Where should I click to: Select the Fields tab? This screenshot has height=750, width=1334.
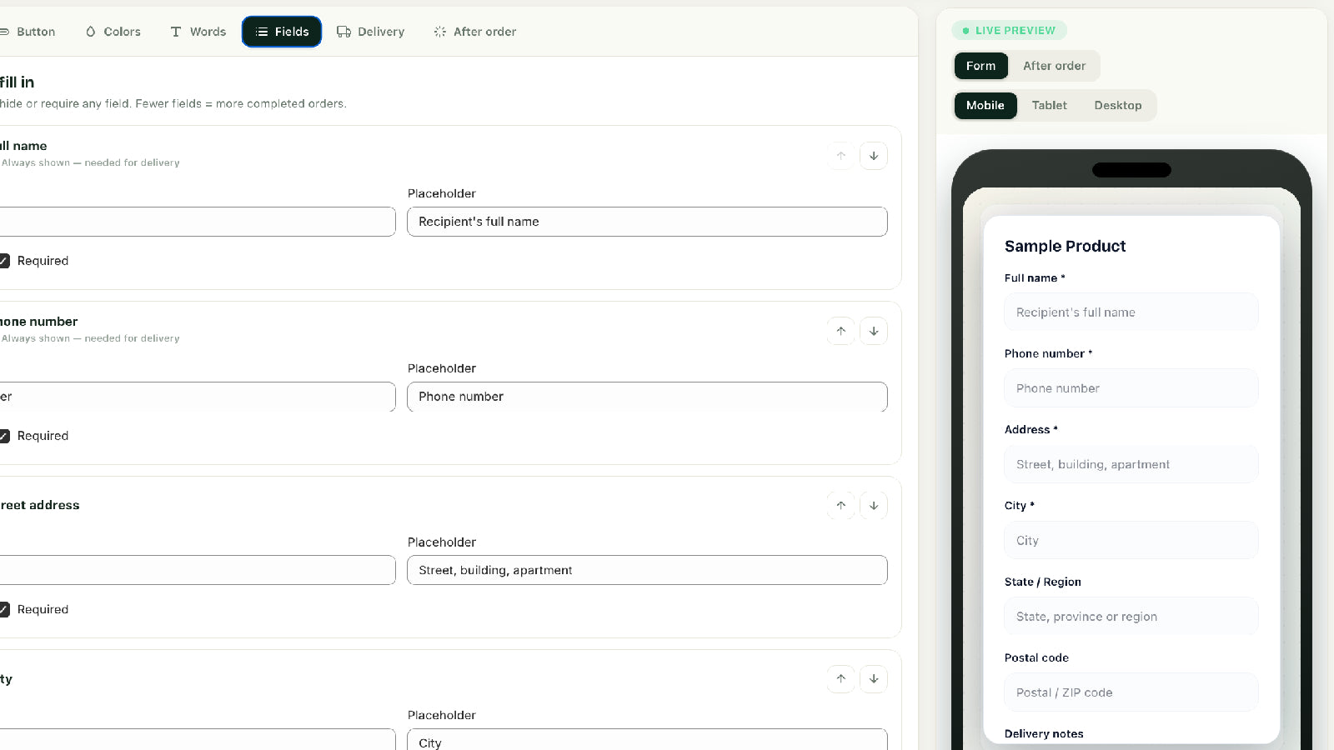(x=282, y=32)
